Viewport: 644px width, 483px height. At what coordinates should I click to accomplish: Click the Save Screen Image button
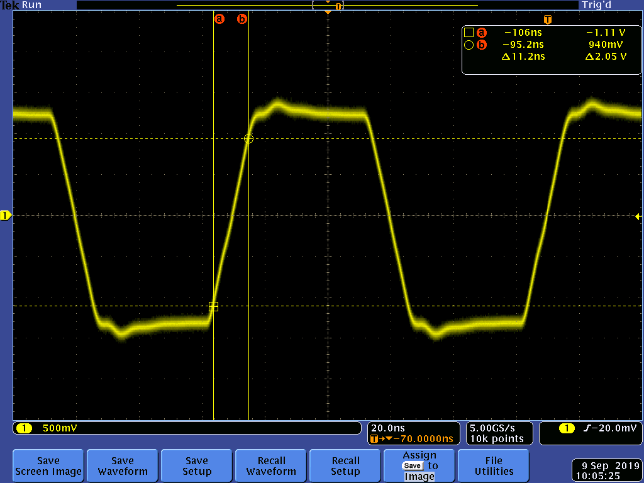click(48, 466)
